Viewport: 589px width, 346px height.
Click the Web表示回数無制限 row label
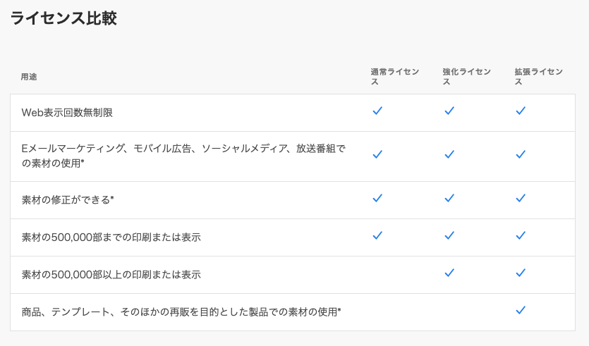pos(67,113)
